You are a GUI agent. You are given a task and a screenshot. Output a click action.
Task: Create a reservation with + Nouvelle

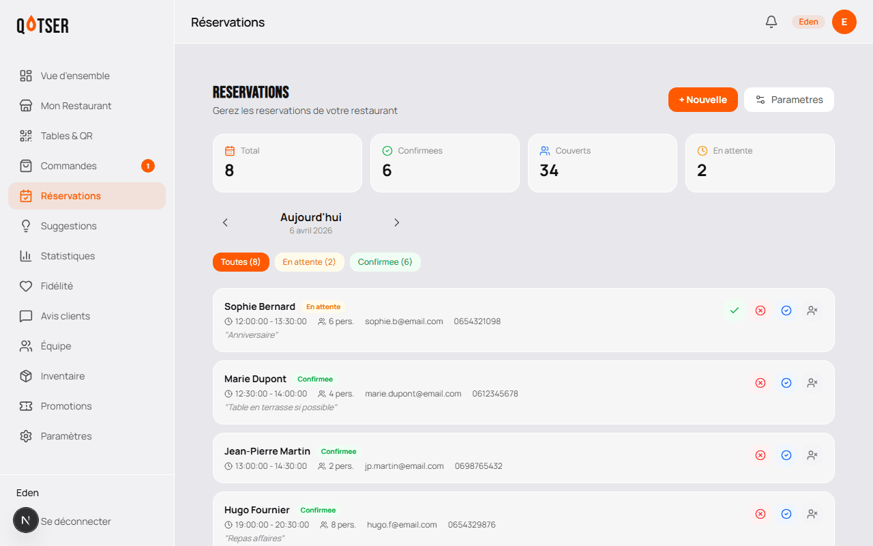[x=702, y=100]
